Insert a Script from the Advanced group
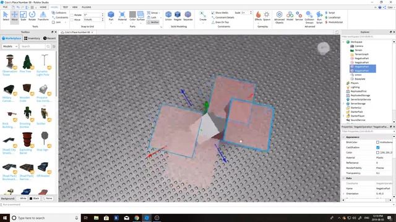 [x=330, y=12]
